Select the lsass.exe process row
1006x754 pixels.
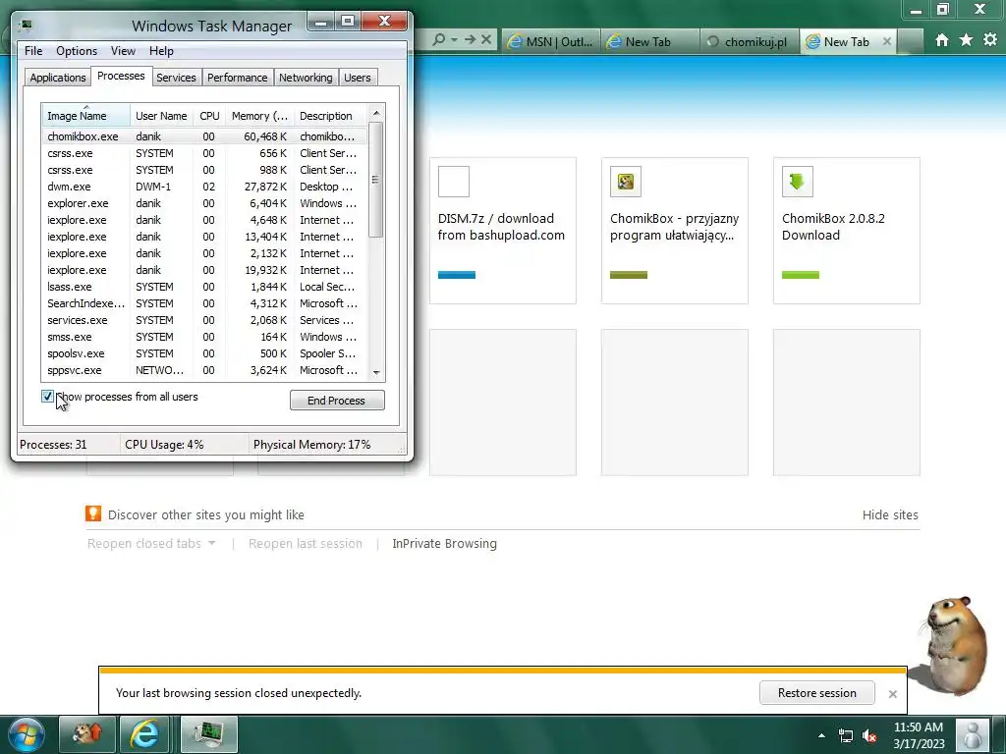pos(205,287)
